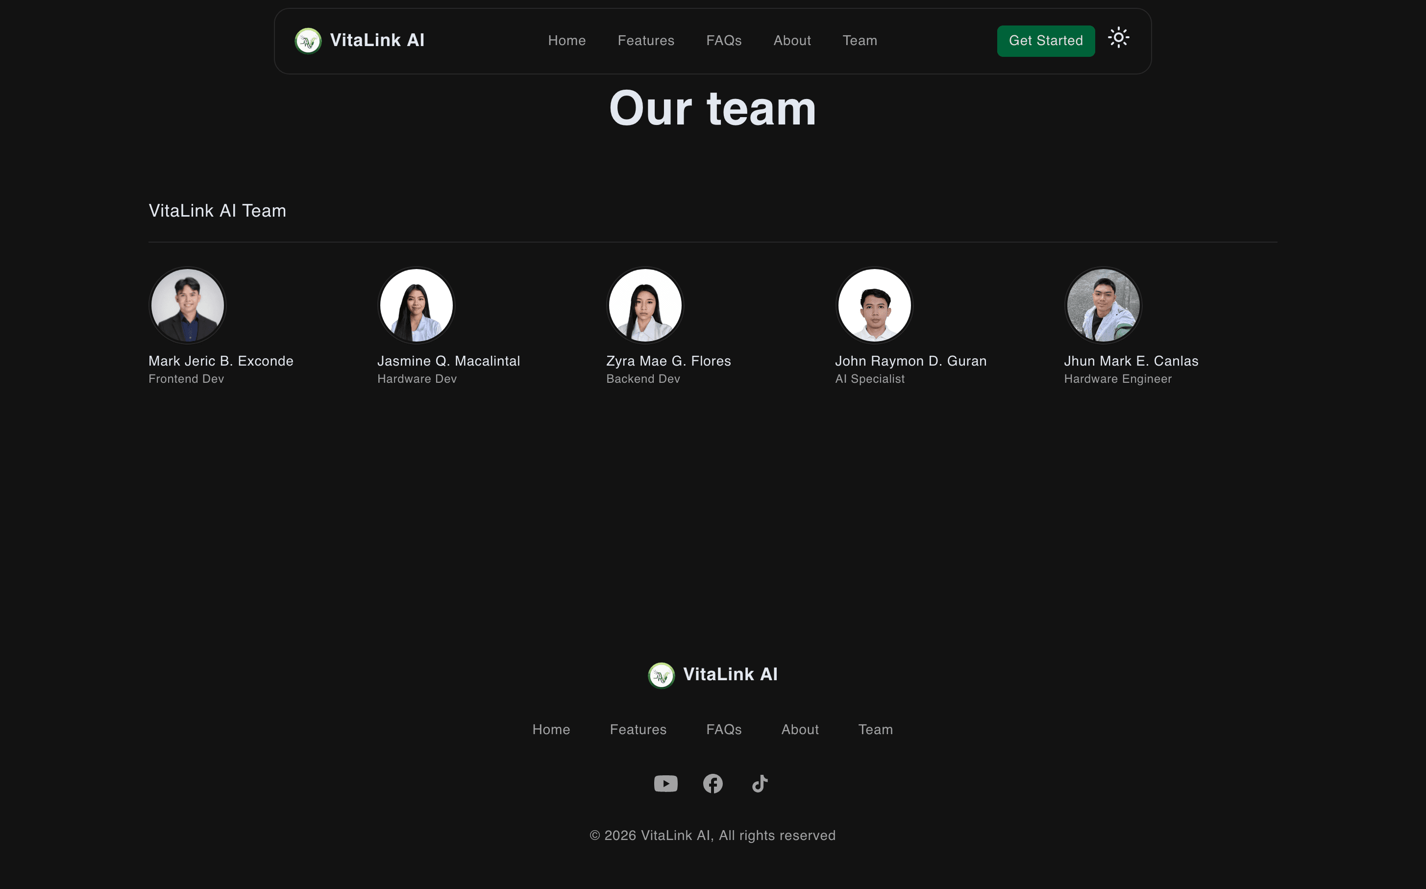Click the VitaLink AI Team section title
This screenshot has width=1426, height=889.
click(x=218, y=211)
